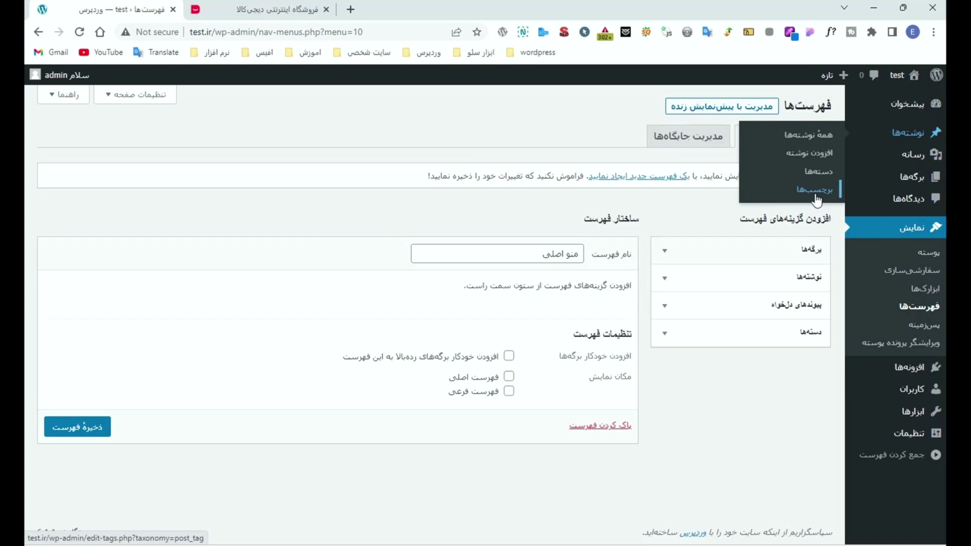This screenshot has width=971, height=546.
Task: Open the تنظیمات صفحه screen options dropdown
Action: coord(135,95)
